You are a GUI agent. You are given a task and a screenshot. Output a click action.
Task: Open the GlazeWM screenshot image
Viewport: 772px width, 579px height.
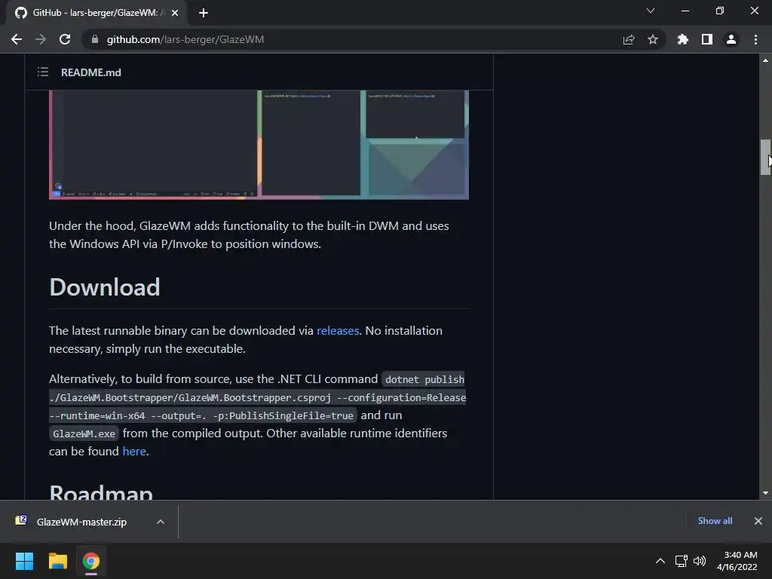pos(259,145)
